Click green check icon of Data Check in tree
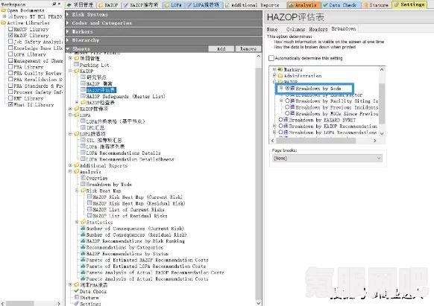Screen dimensions: 434x306 (76, 291)
